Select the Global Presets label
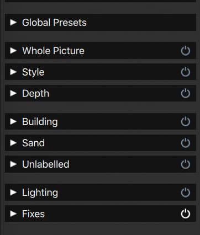The height and width of the screenshot is (235, 200). [x=54, y=23]
